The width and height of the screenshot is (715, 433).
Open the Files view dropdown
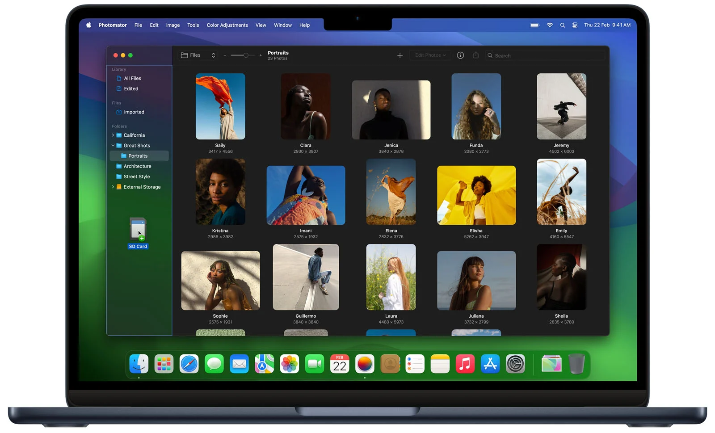point(198,55)
